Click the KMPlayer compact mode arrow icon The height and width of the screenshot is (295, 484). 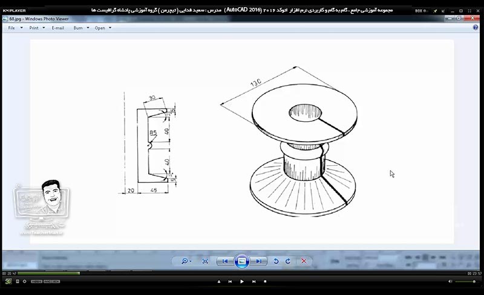(x=443, y=11)
